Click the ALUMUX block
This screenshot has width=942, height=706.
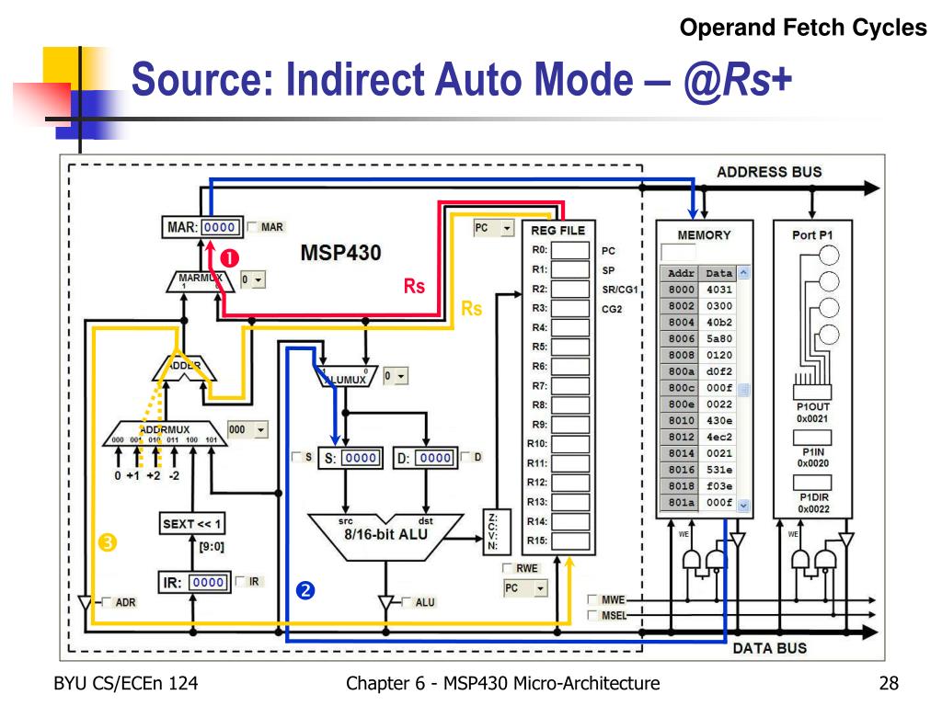(346, 376)
